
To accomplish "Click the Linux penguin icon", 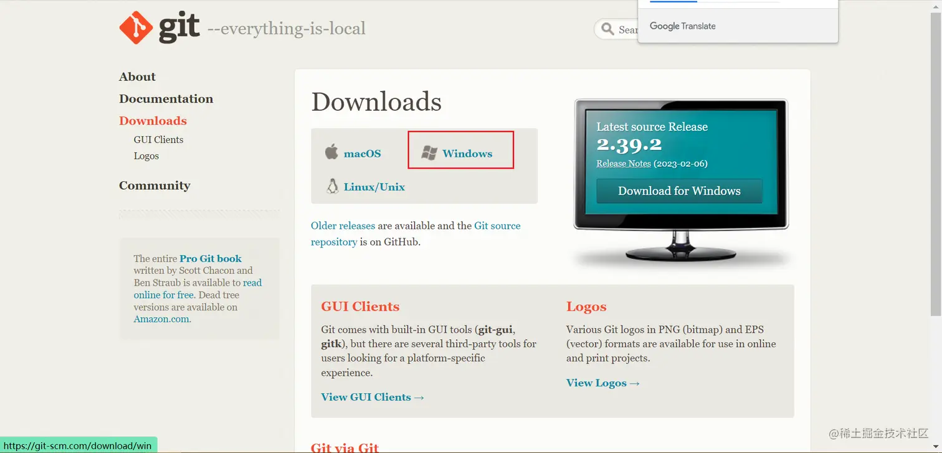I will [332, 186].
